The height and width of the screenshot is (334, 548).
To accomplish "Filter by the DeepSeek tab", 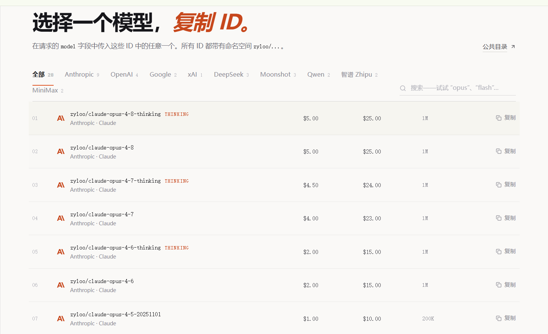I will point(232,75).
